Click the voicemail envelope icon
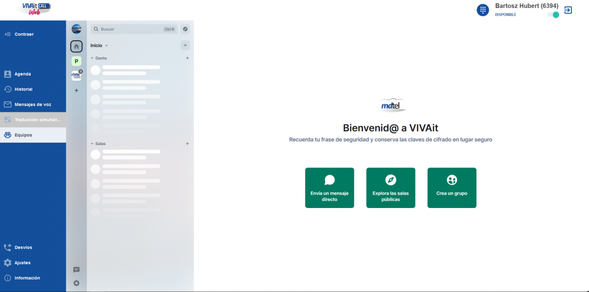This screenshot has height=292, width=589. point(7,104)
